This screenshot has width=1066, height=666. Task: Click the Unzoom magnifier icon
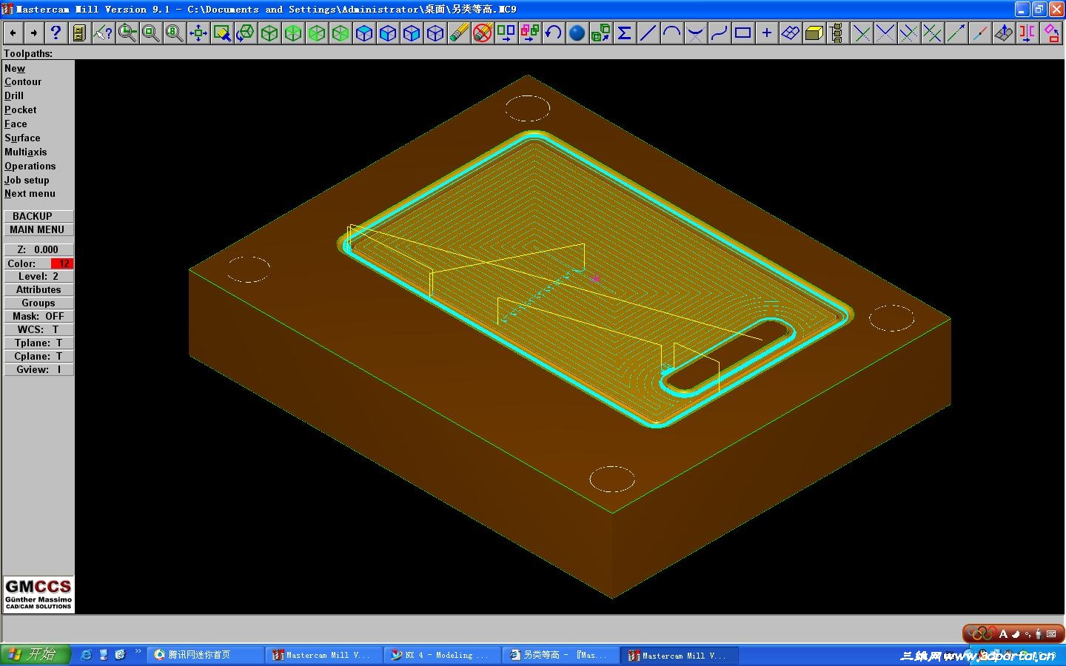coord(150,33)
